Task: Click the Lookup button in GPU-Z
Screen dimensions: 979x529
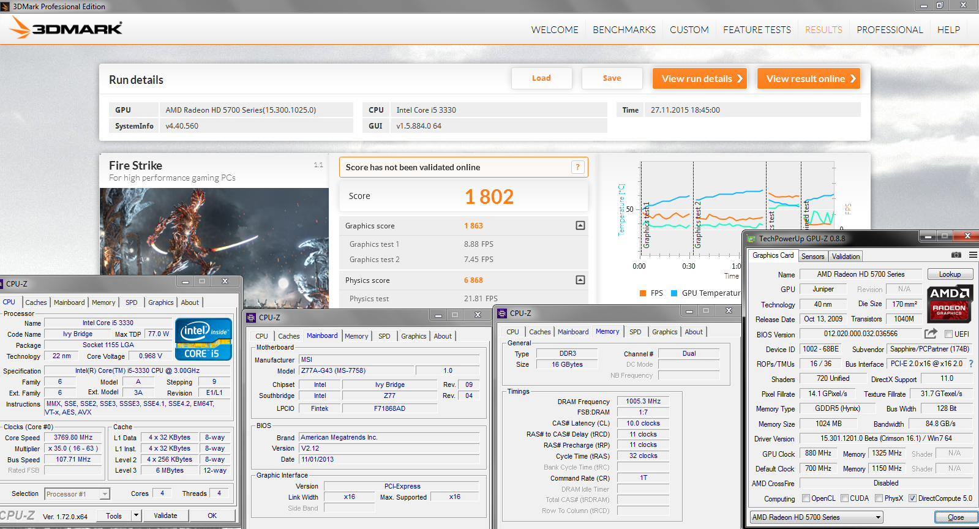Action: click(x=950, y=274)
